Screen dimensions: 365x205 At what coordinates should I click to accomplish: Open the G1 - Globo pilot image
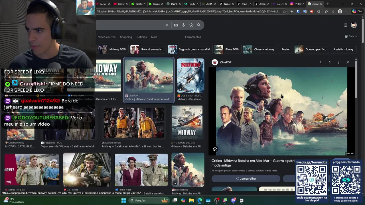click(87, 169)
